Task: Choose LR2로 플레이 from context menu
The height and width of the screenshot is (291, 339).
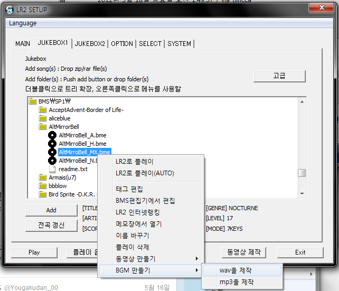Action: [152, 162]
